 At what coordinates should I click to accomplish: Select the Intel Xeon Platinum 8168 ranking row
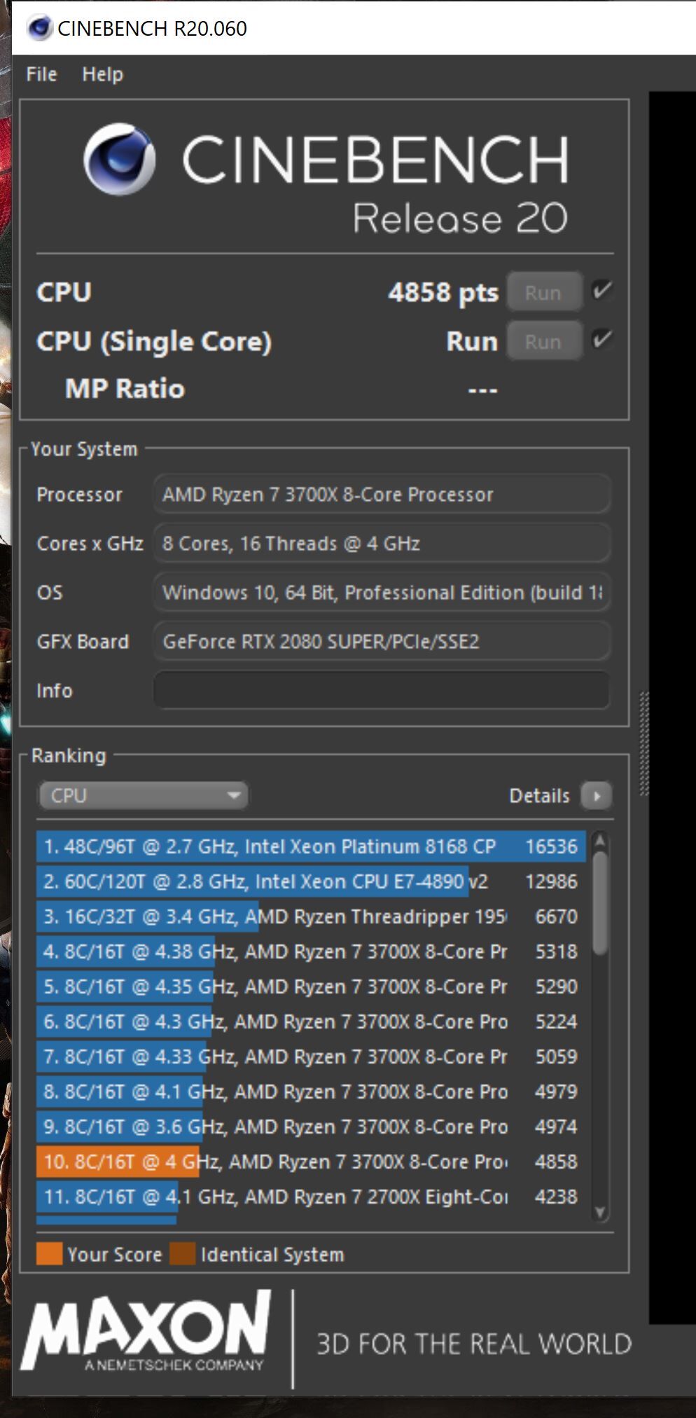coord(312,846)
